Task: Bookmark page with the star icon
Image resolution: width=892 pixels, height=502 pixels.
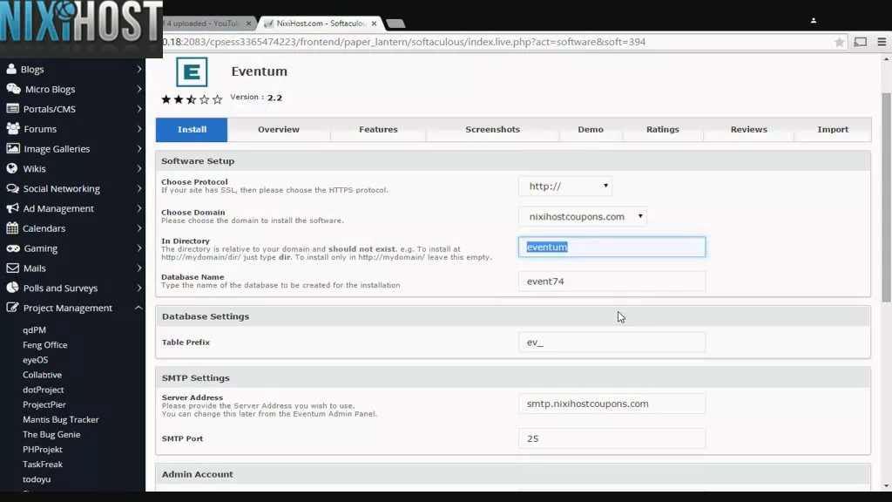Action: (x=839, y=42)
